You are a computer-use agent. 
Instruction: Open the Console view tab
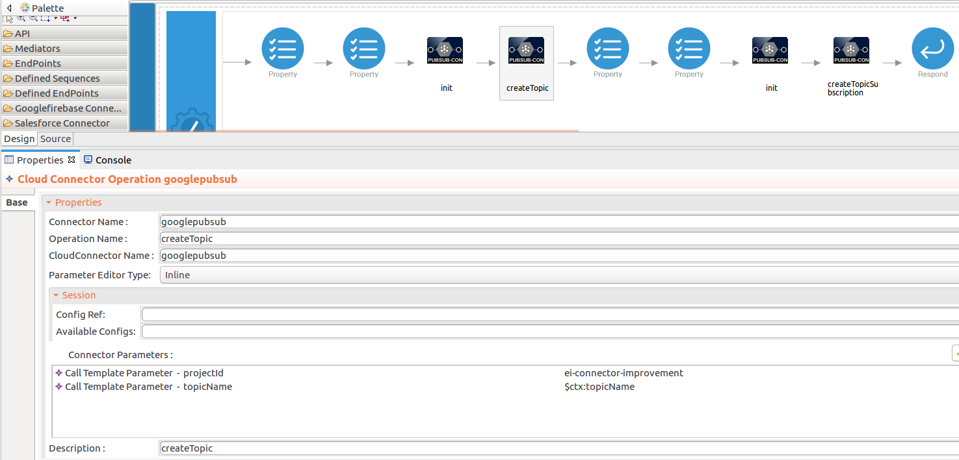coord(107,160)
